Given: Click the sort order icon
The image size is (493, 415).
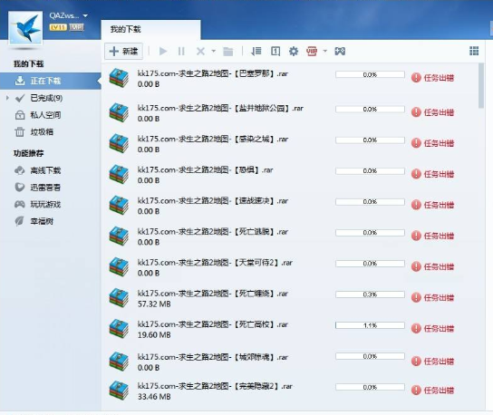Looking at the screenshot, I should 256,51.
